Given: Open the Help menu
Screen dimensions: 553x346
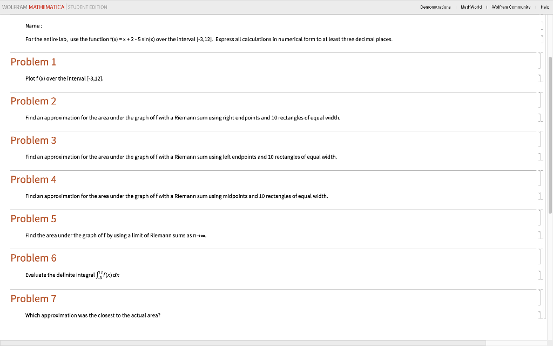Looking at the screenshot, I should coord(544,7).
